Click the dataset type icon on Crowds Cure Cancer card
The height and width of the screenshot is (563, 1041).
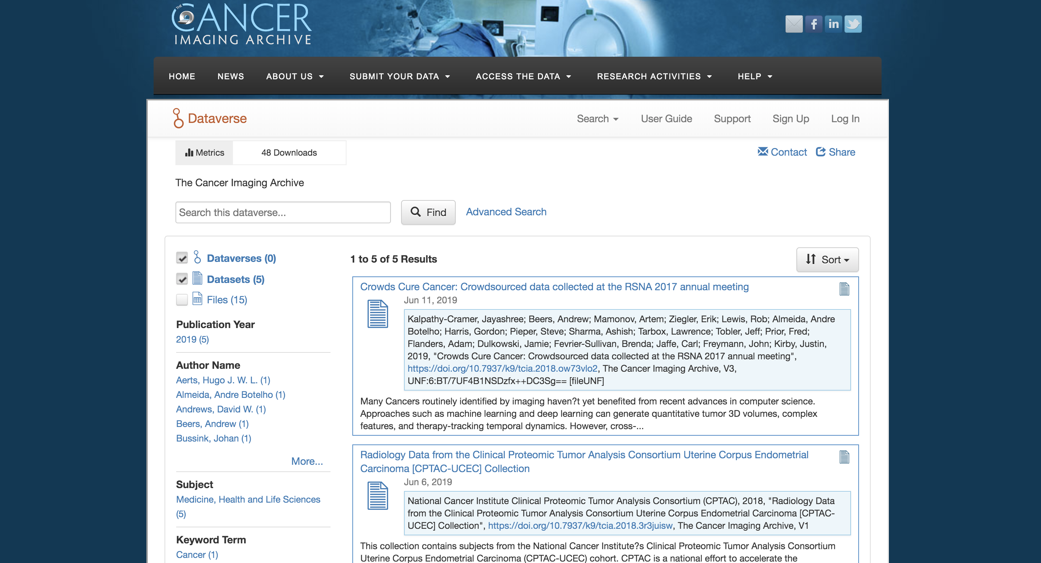pyautogui.click(x=844, y=289)
